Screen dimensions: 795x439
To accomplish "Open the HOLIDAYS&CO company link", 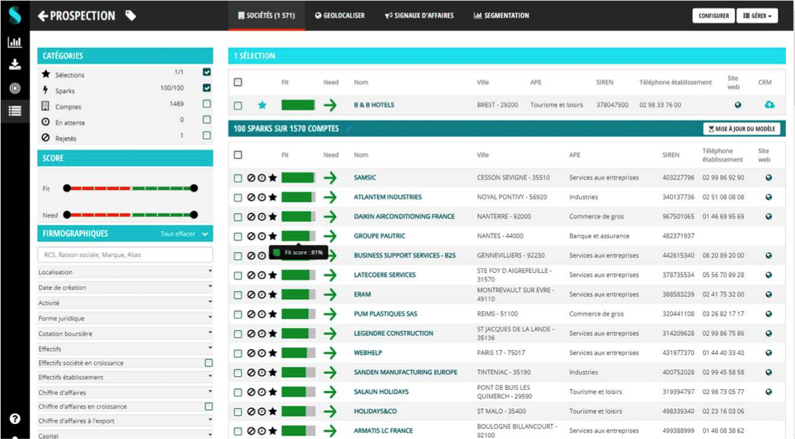I will [376, 411].
